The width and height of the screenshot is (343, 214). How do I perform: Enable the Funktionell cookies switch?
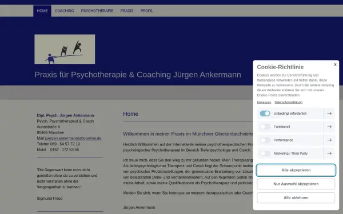coord(265,127)
